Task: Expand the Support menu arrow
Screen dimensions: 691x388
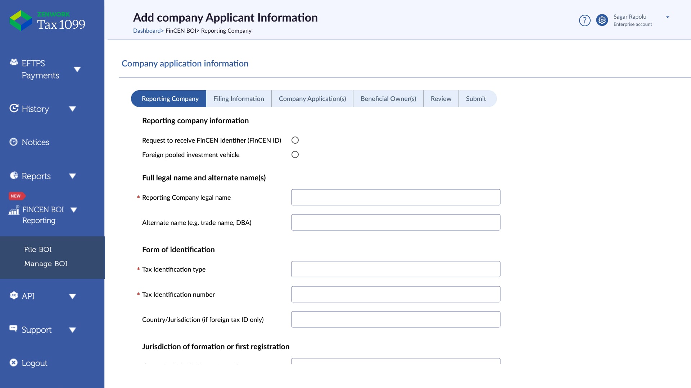Action: point(72,330)
